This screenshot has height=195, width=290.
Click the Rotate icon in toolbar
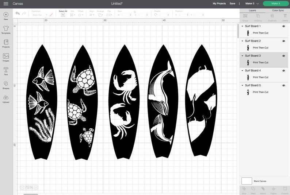pyautogui.click(x=156, y=15)
